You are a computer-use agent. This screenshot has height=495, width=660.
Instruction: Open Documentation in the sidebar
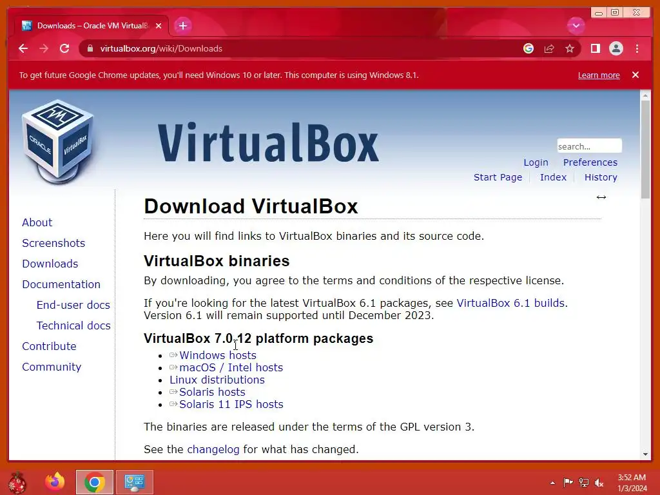click(61, 284)
